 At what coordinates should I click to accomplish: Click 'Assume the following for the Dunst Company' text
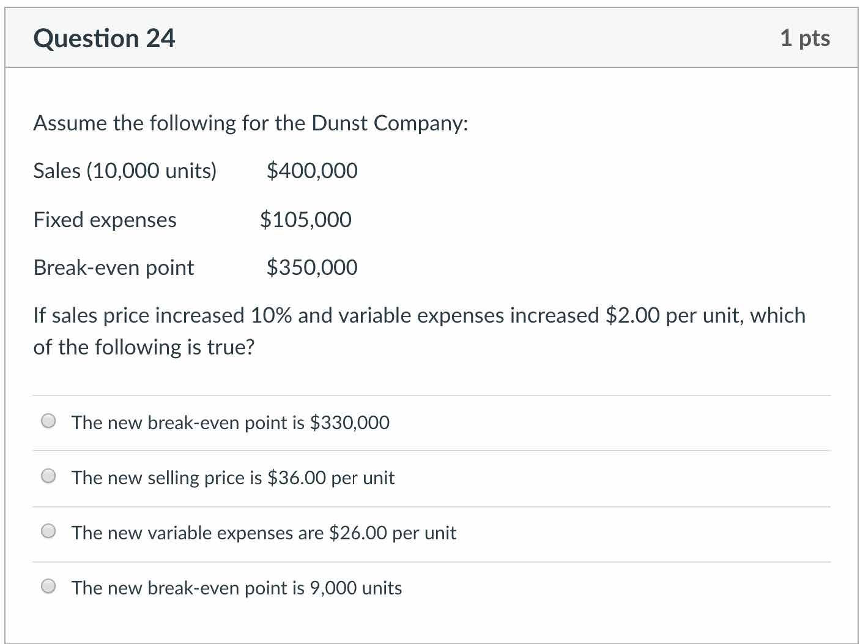[250, 123]
